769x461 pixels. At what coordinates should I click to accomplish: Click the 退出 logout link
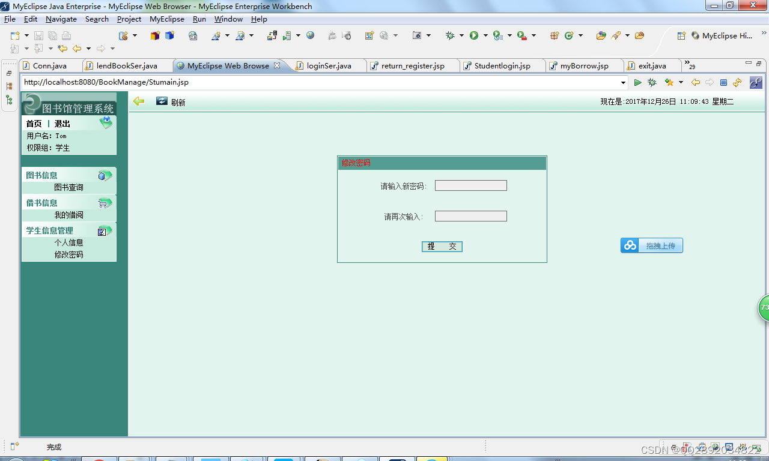62,123
